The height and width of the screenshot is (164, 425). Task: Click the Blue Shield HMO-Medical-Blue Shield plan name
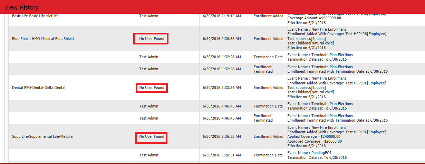pos(43,39)
